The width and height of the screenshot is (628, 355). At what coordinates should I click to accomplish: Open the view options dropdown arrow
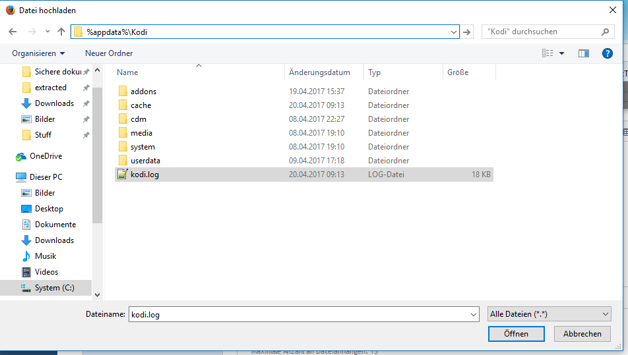coord(561,53)
